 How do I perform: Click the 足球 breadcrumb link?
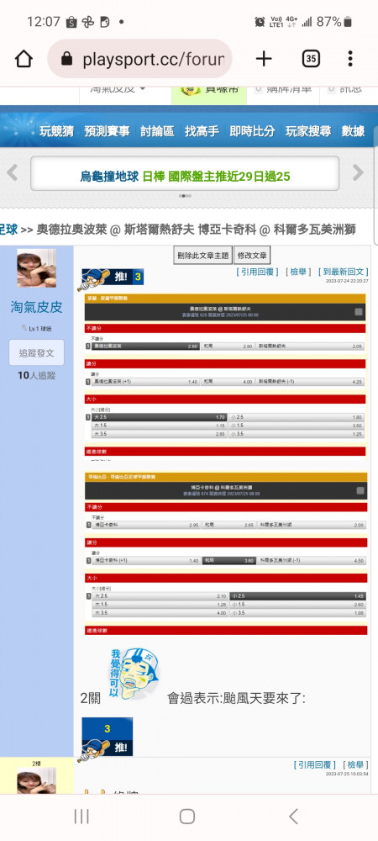pos(8,230)
